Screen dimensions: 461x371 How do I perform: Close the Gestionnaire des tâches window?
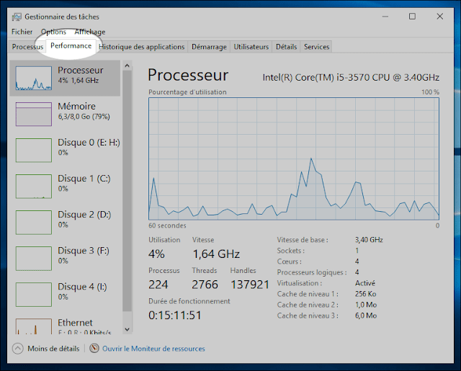[440, 17]
